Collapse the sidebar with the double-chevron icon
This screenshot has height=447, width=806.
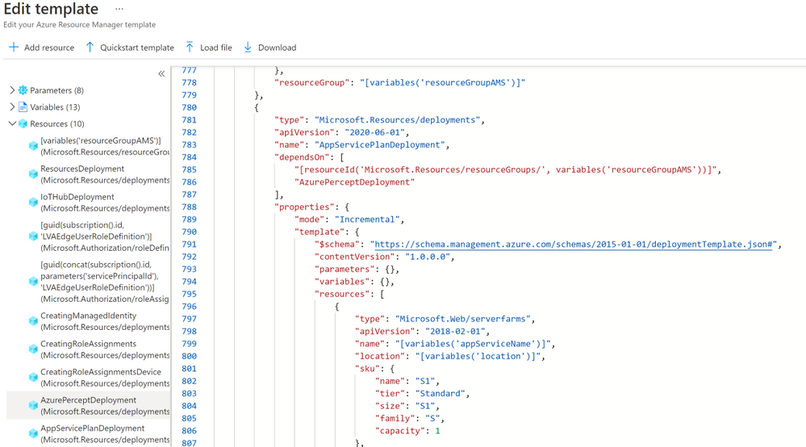coord(161,73)
